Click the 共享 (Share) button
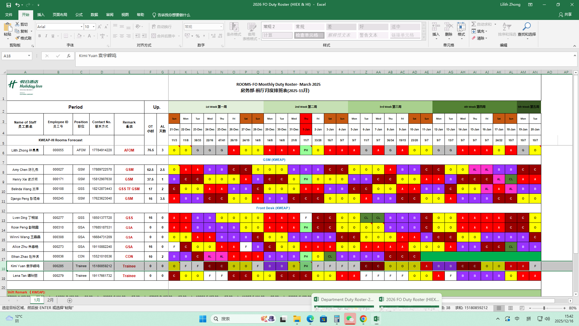579x326 pixels. tap(565, 14)
